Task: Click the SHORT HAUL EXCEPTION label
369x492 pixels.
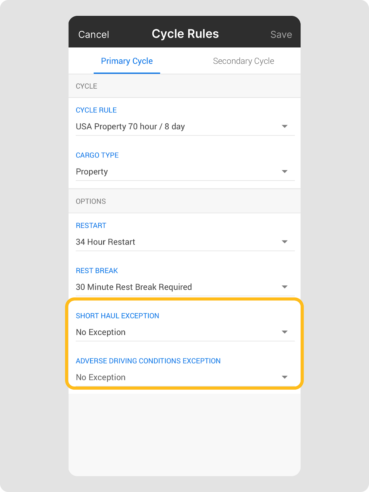Action: tap(117, 316)
